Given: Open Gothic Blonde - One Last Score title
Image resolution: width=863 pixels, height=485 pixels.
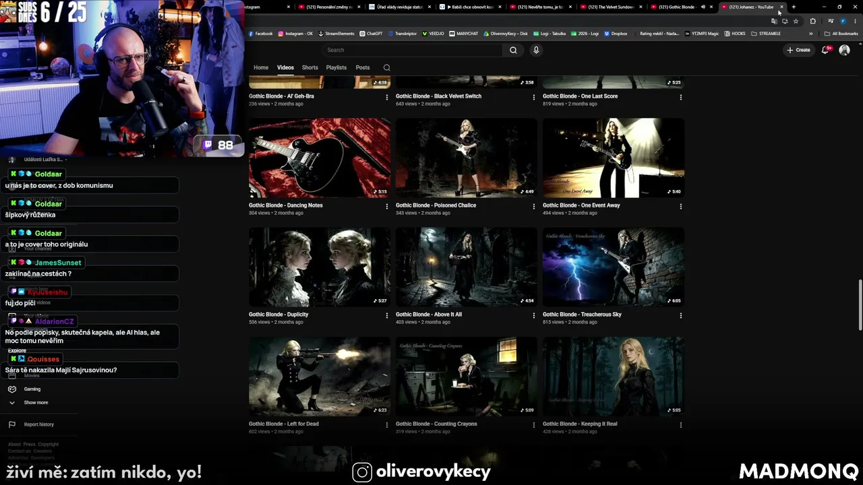Looking at the screenshot, I should click(580, 96).
